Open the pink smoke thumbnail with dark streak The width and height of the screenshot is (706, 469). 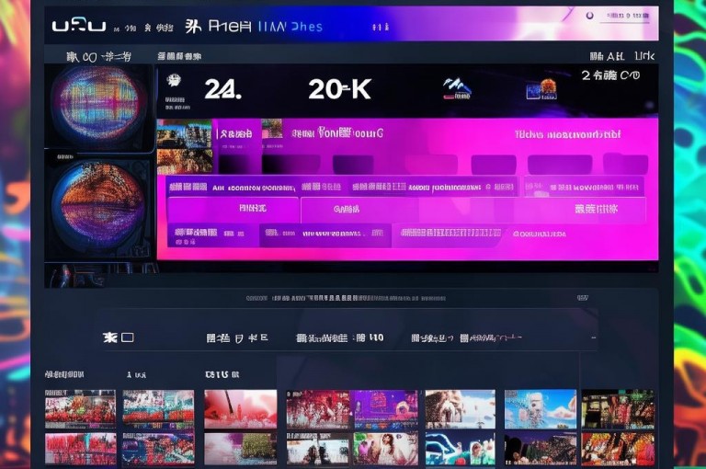tap(241, 409)
